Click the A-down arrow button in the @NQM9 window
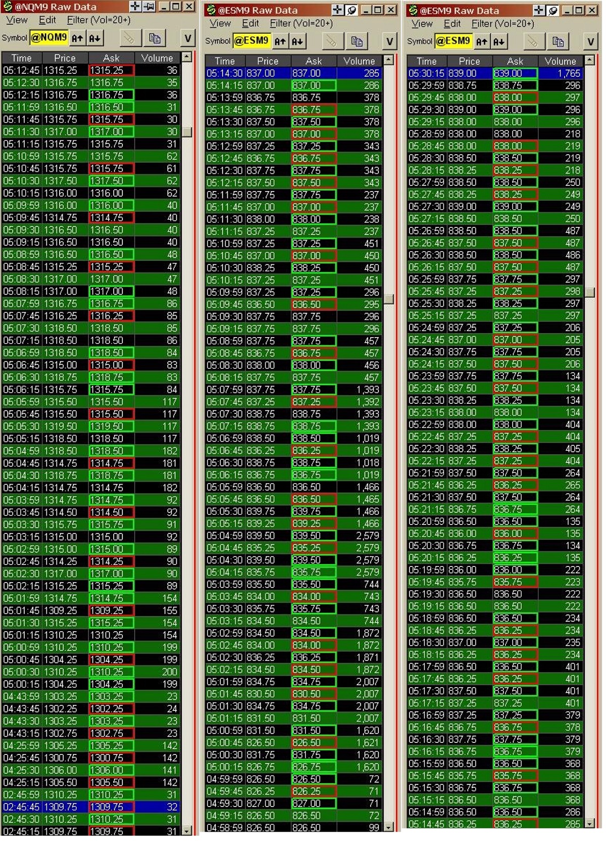This screenshot has width=606, height=853. (x=94, y=38)
